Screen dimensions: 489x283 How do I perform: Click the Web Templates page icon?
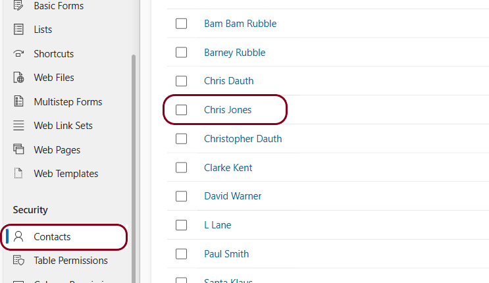18,173
